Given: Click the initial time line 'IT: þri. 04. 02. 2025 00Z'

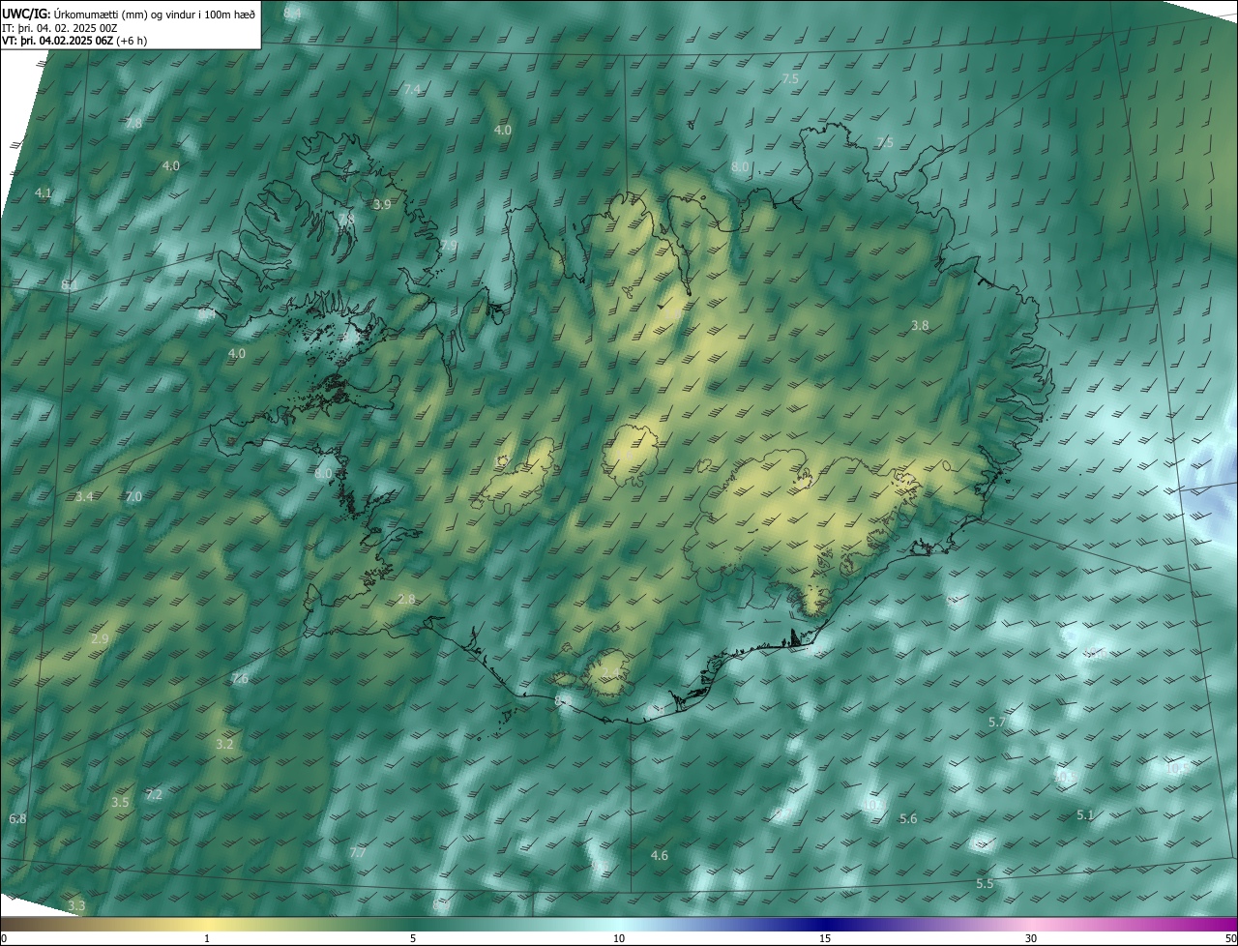Looking at the screenshot, I should pos(59,28).
